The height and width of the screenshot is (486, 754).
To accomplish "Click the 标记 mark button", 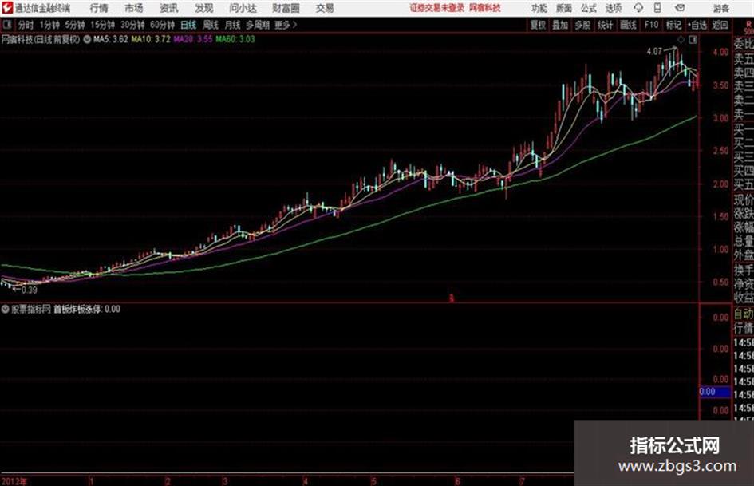I will coord(673,25).
